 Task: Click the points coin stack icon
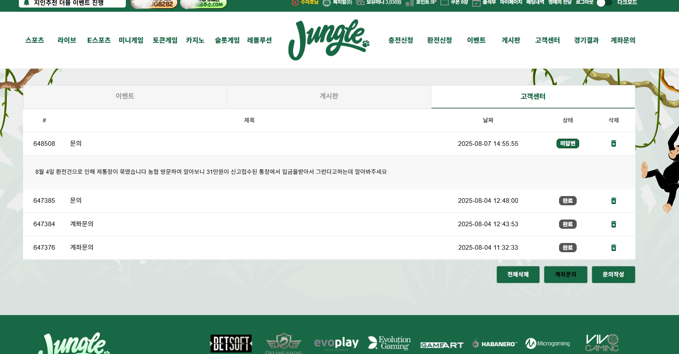click(409, 3)
